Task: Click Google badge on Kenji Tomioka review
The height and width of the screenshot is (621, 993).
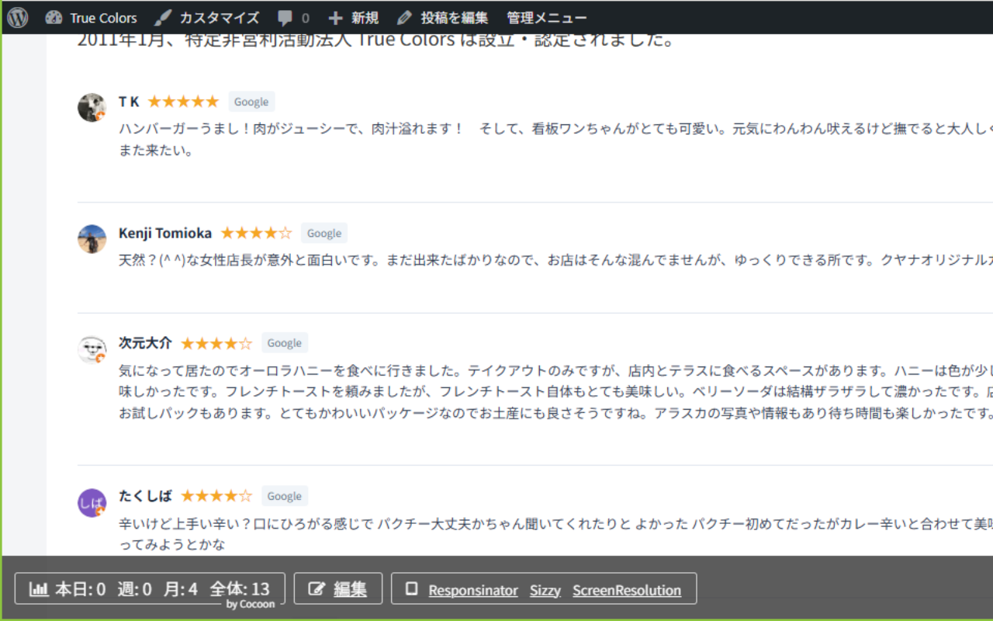Action: click(x=324, y=233)
